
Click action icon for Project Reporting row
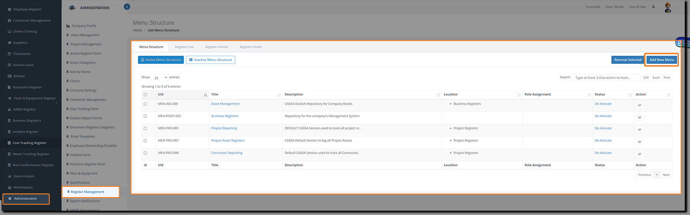click(640, 130)
